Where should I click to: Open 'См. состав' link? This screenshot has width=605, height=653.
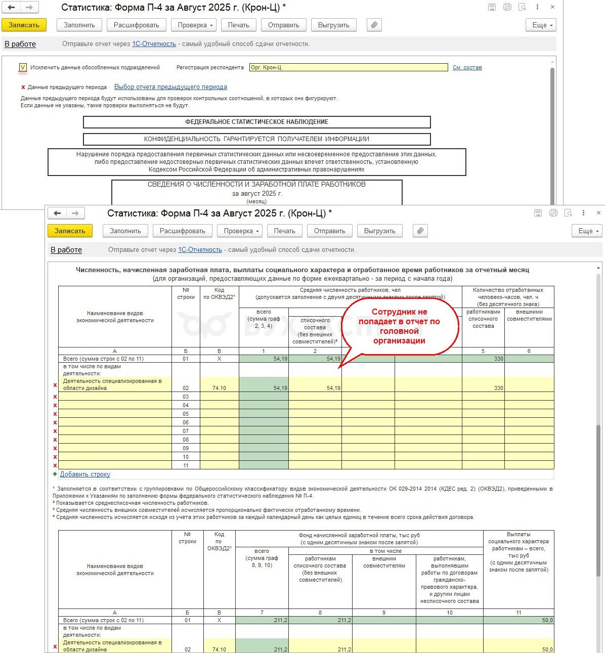pyautogui.click(x=467, y=67)
